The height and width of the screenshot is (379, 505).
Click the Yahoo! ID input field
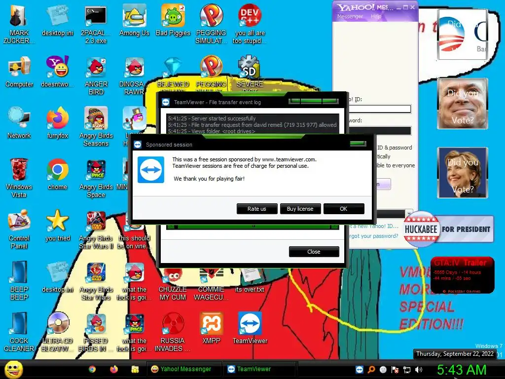(x=379, y=109)
